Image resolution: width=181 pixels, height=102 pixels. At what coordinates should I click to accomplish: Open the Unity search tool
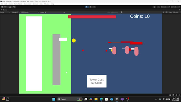(158, 7)
